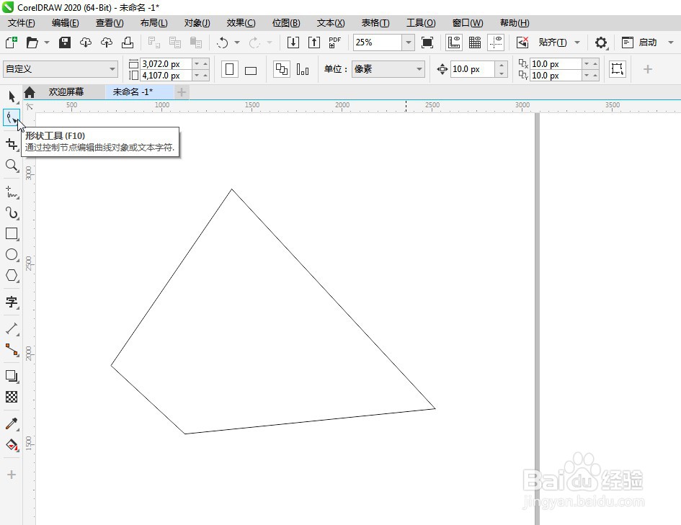Toggle current page layout button

click(303, 69)
